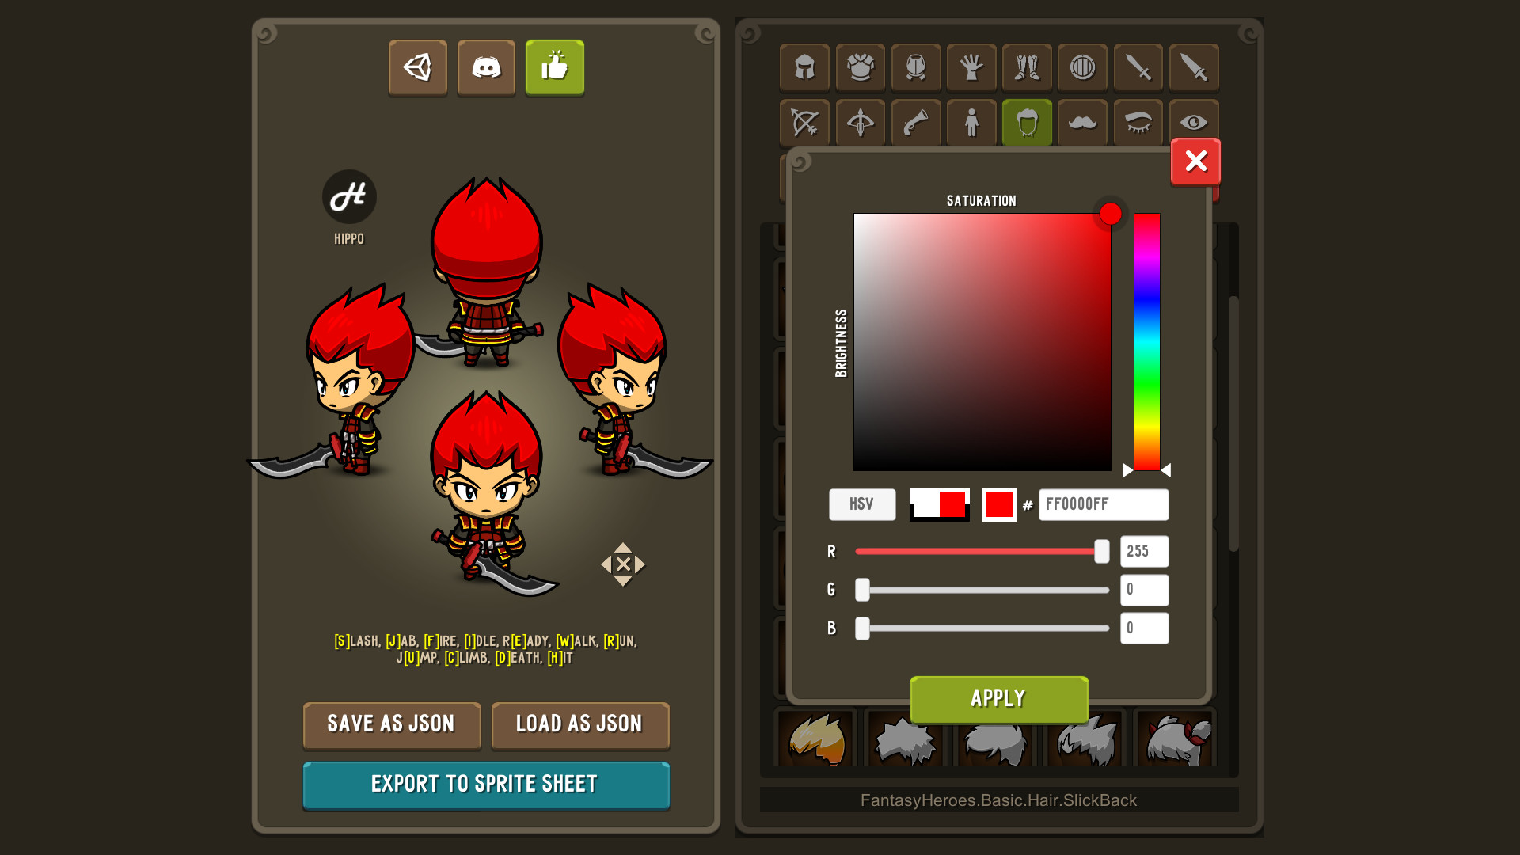Toggle the eye visibility icon
1520x855 pixels.
tap(1192, 120)
